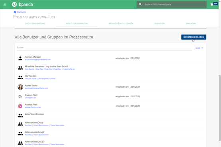Click 'eingeladen am 12.05.2020' in Andrea Sachs row
This screenshot has width=221, height=147.
[128, 87]
